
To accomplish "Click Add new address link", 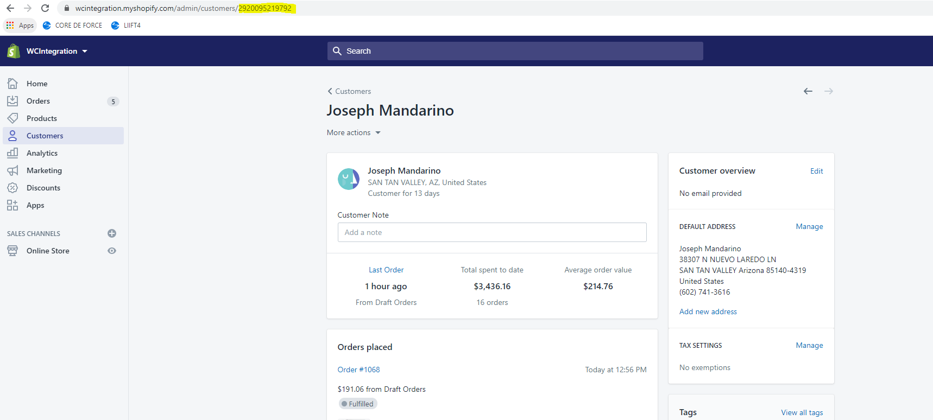I will point(708,311).
